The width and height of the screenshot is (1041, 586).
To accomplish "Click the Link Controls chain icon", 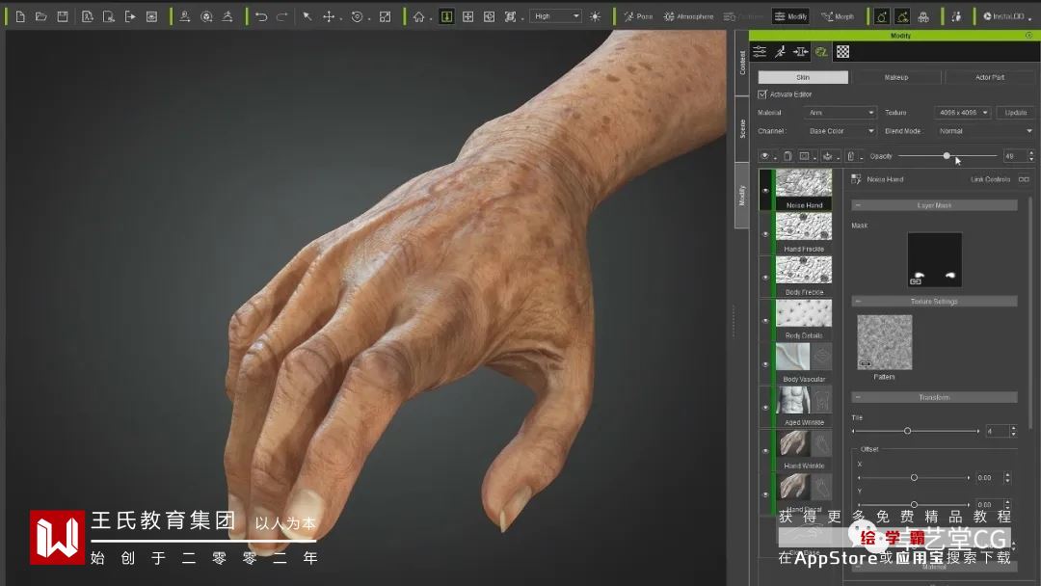I will [x=1024, y=179].
